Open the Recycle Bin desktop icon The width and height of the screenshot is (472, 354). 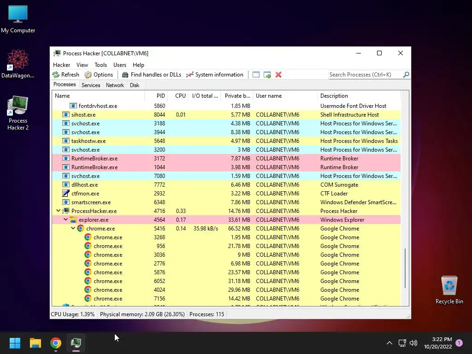[x=449, y=290]
